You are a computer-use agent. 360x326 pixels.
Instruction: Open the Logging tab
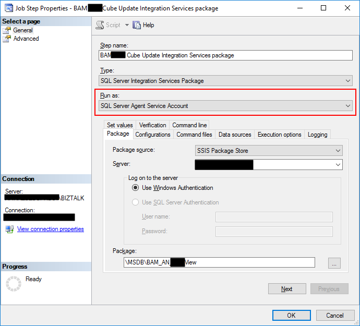[317, 135]
